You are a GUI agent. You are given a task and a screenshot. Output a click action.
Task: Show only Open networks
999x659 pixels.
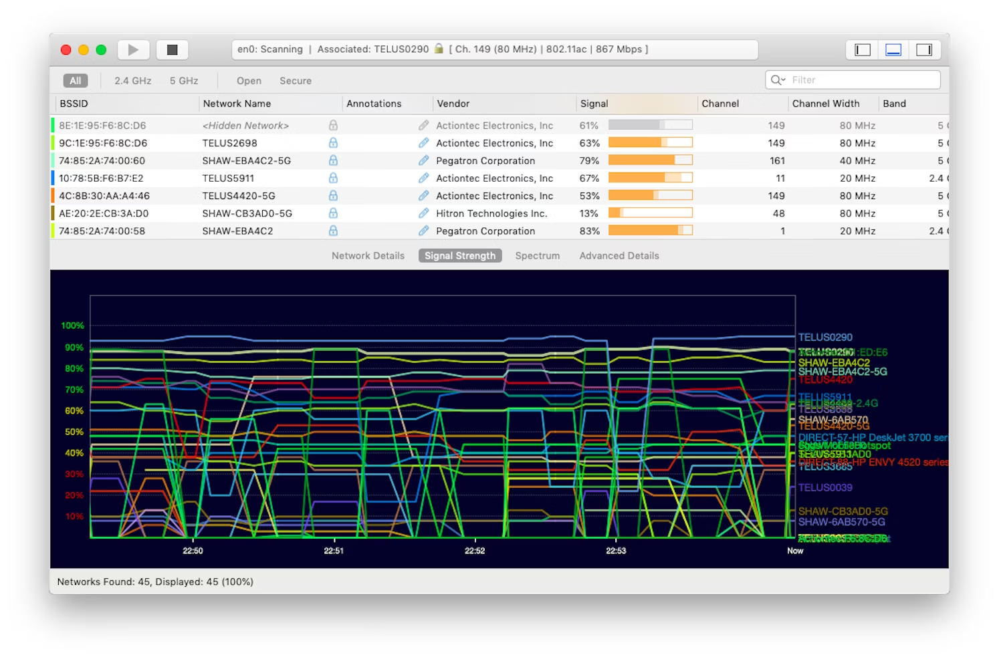[248, 80]
